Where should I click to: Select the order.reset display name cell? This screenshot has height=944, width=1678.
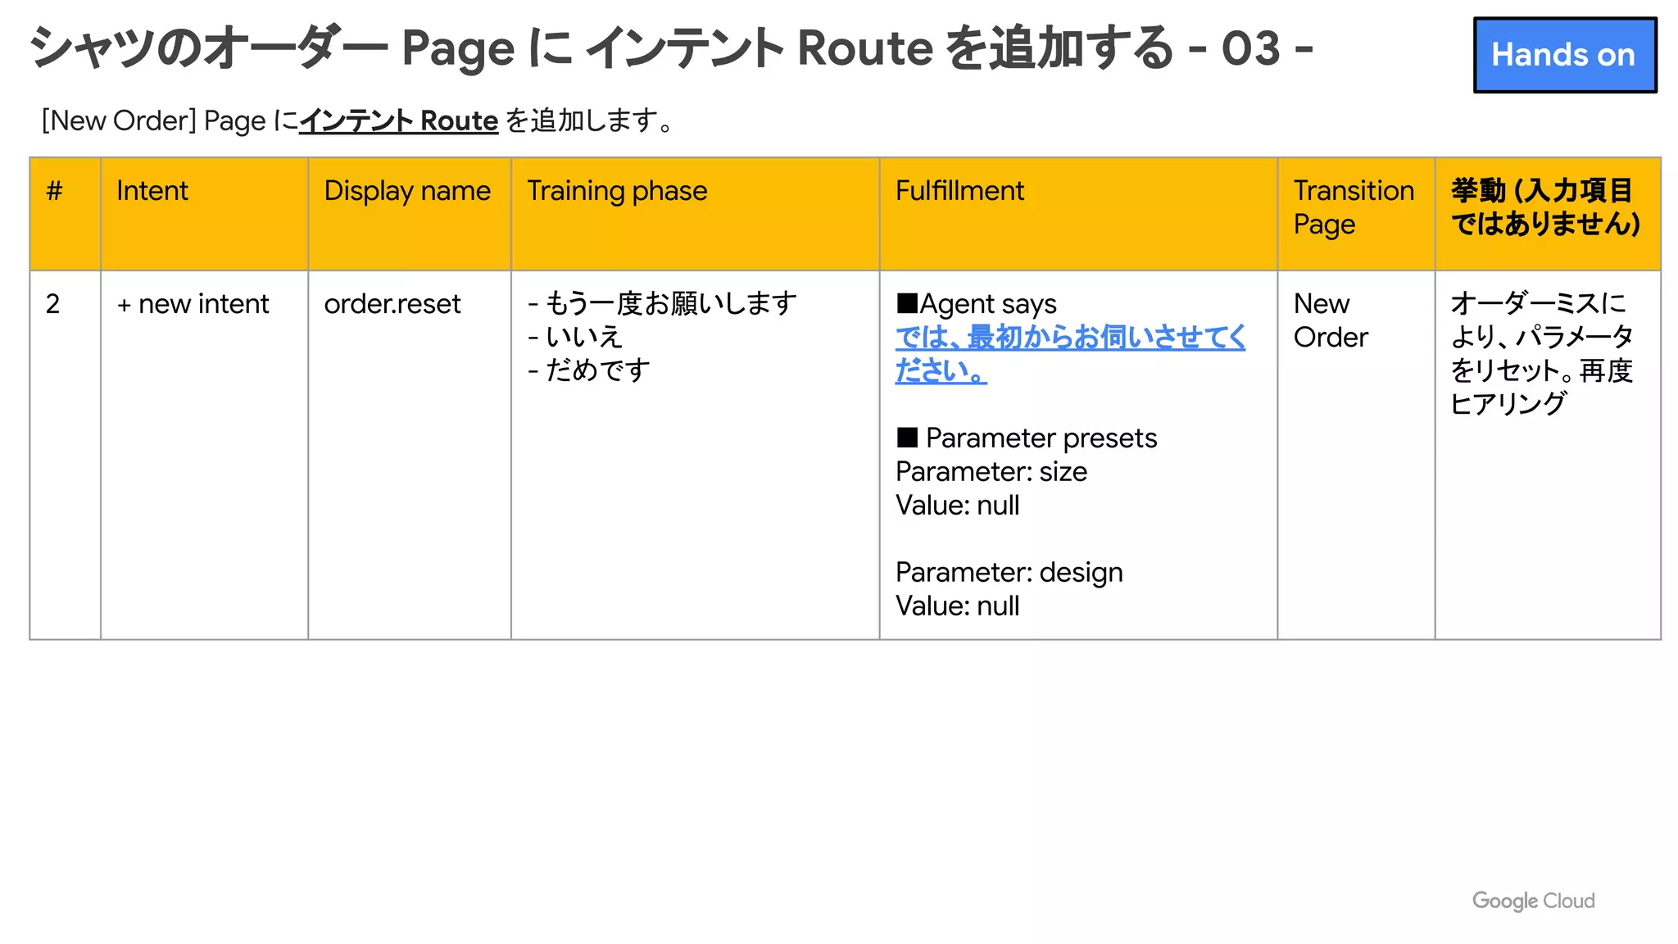click(410, 455)
